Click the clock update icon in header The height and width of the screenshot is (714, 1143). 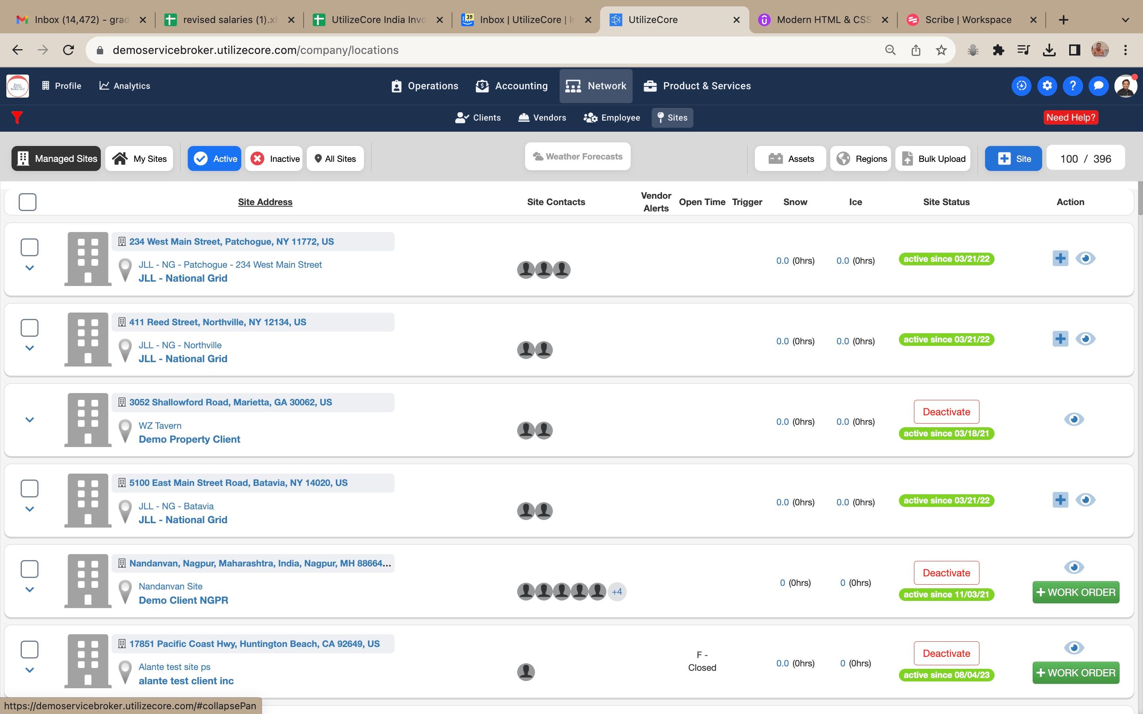1021,85
